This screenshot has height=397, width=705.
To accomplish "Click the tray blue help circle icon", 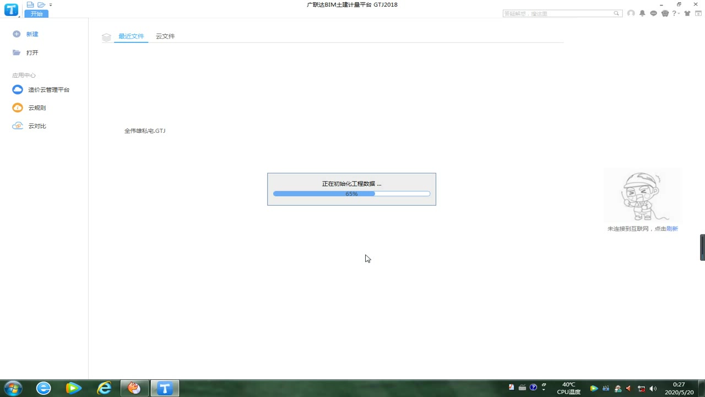I will [533, 388].
